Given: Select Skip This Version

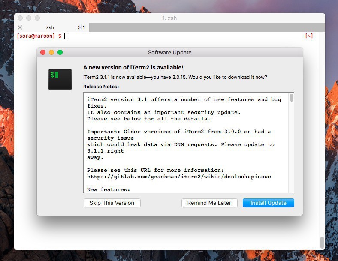Looking at the screenshot, I should [x=112, y=203].
